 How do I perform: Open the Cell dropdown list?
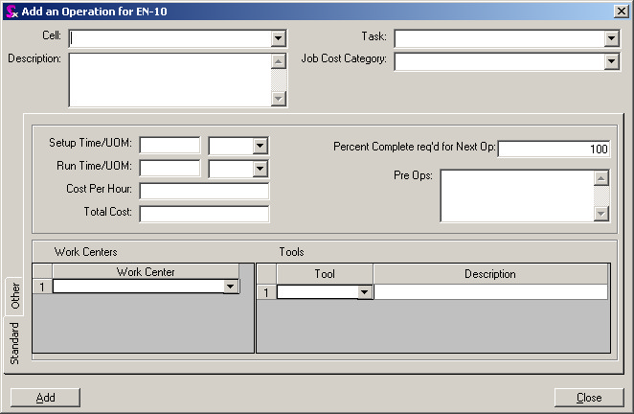(279, 38)
